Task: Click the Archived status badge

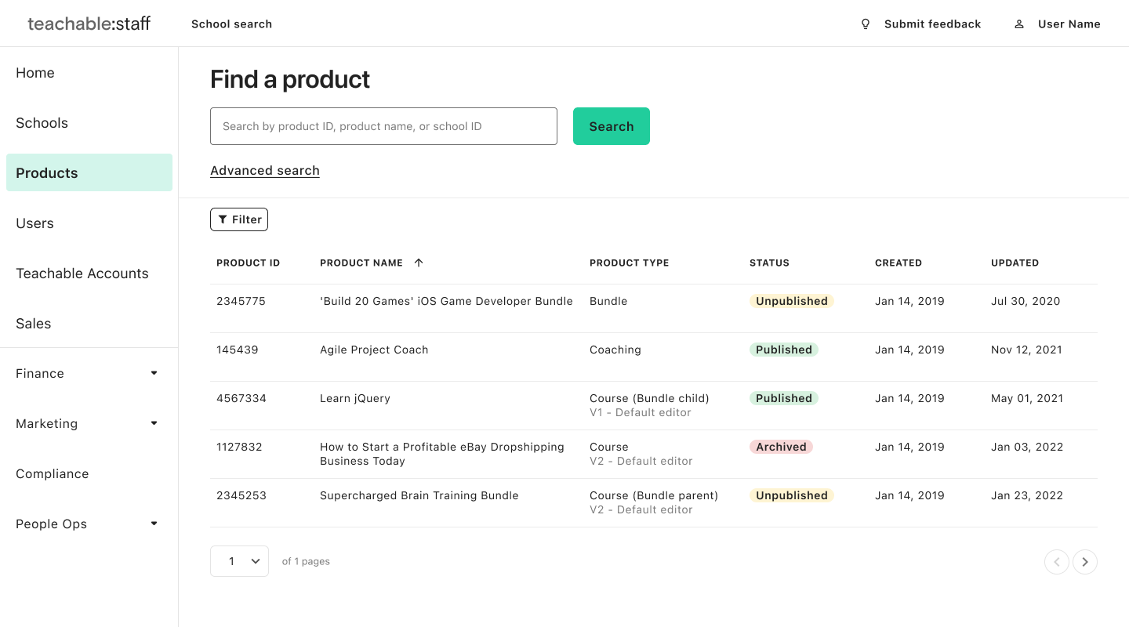Action: (781, 447)
